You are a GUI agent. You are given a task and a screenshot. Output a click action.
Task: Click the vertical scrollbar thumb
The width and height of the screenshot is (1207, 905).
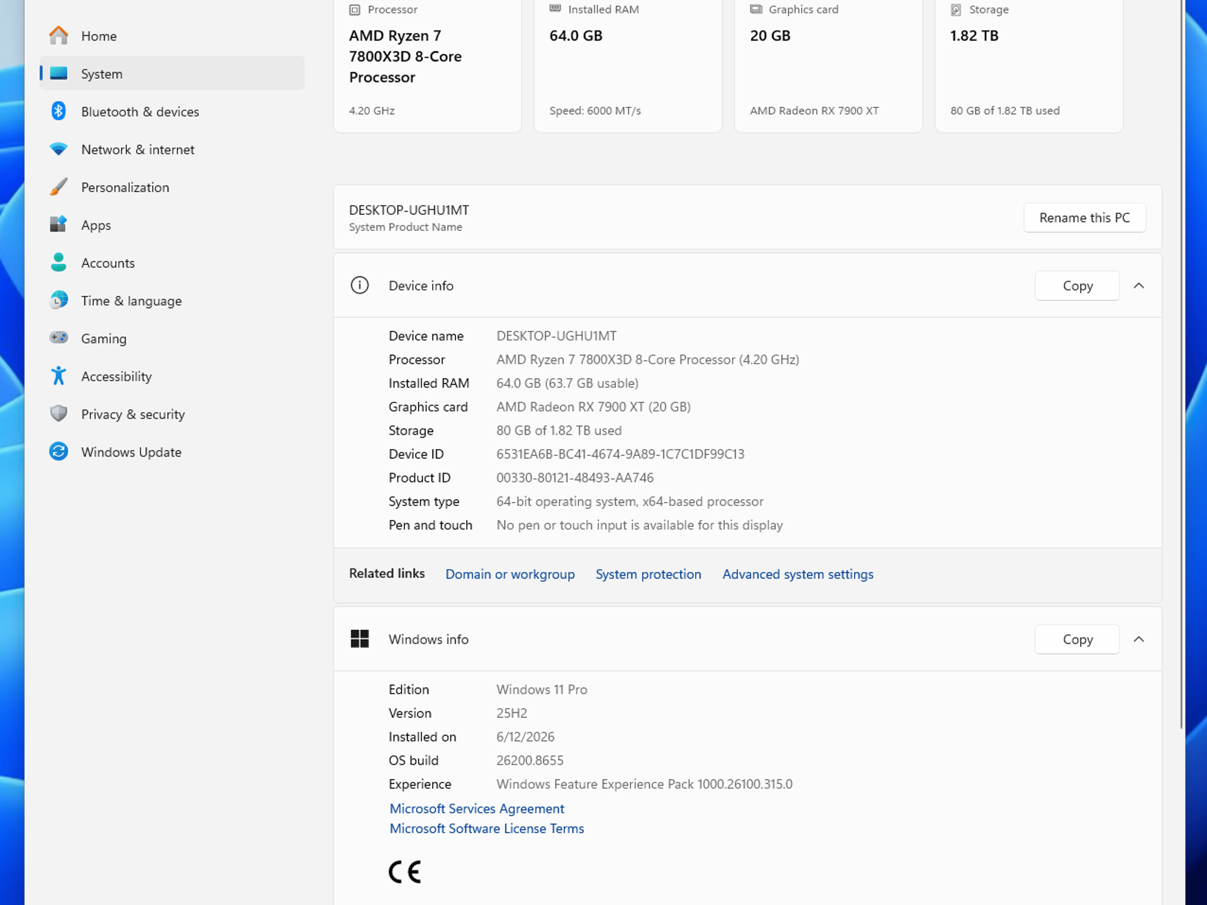(x=1182, y=364)
